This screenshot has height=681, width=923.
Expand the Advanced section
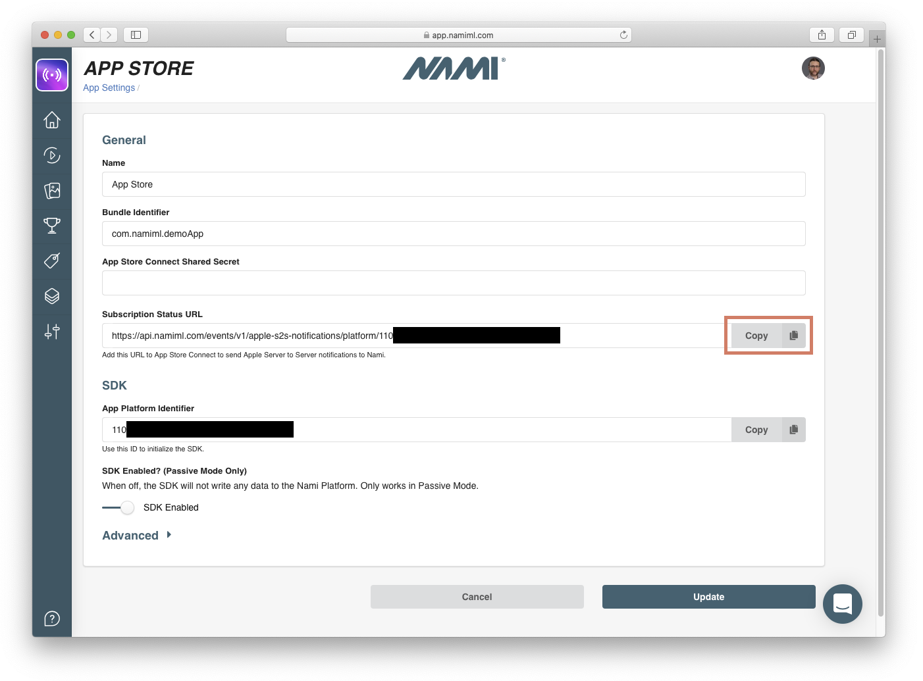coord(137,536)
